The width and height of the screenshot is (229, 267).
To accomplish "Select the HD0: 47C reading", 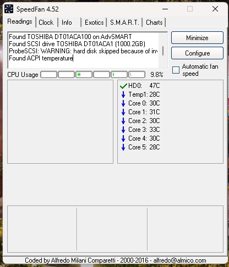I will click(x=144, y=86).
